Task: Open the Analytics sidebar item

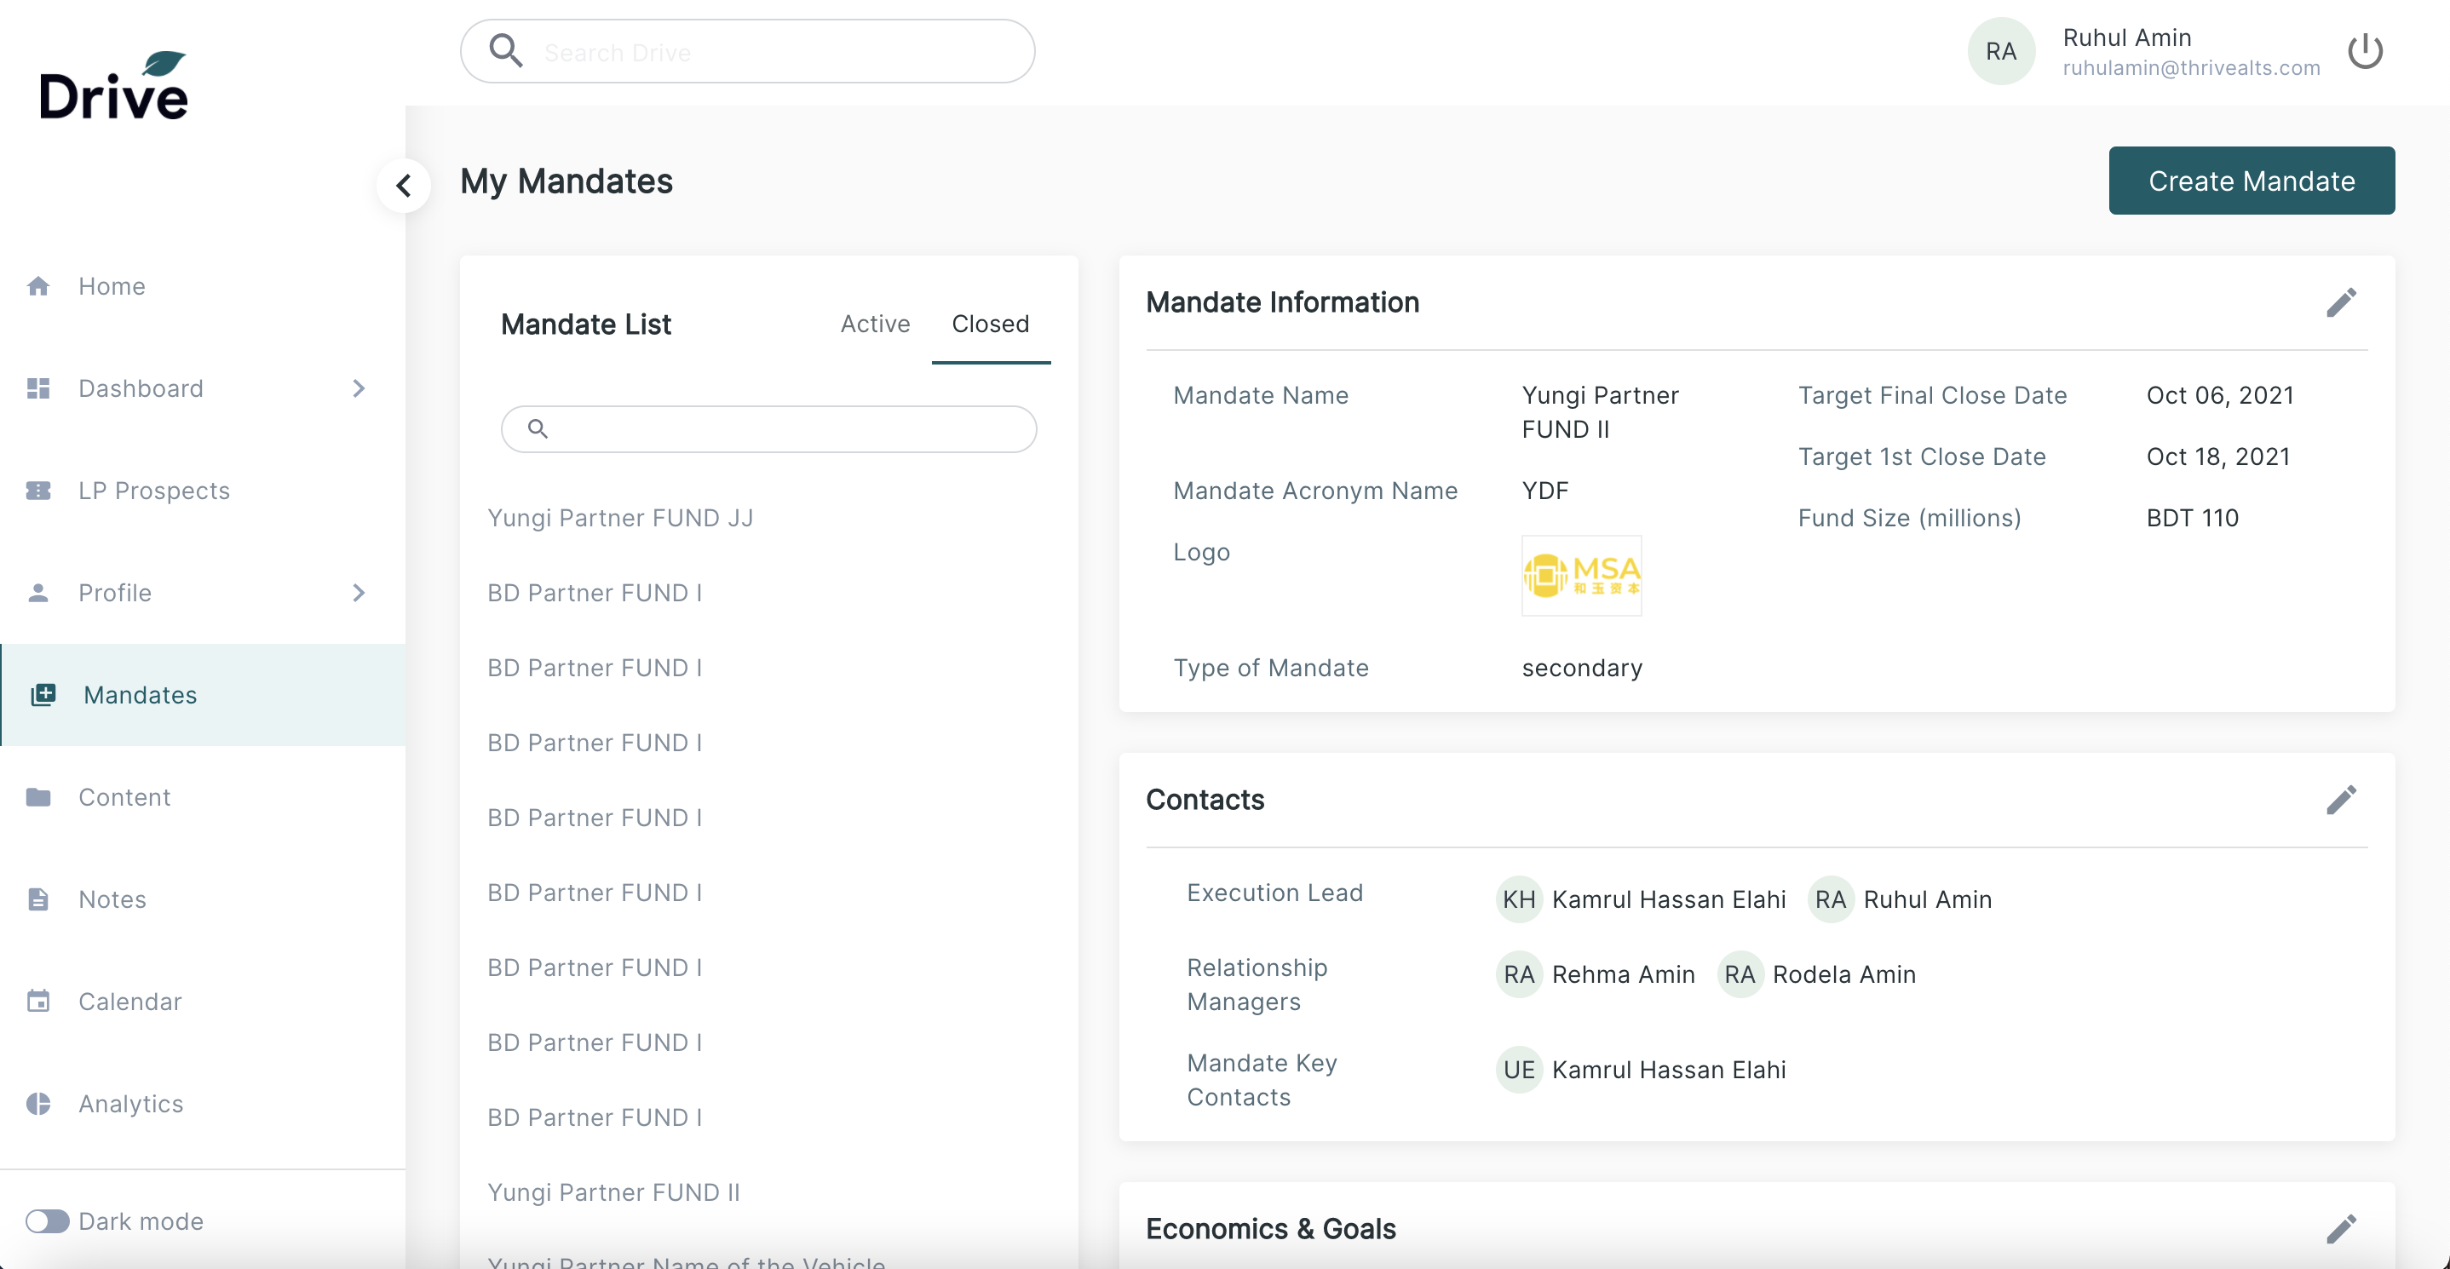Action: pos(130,1104)
